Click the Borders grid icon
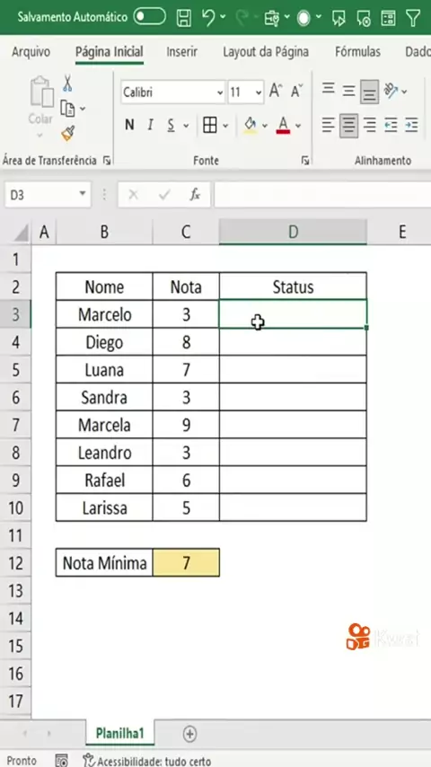 (x=210, y=126)
